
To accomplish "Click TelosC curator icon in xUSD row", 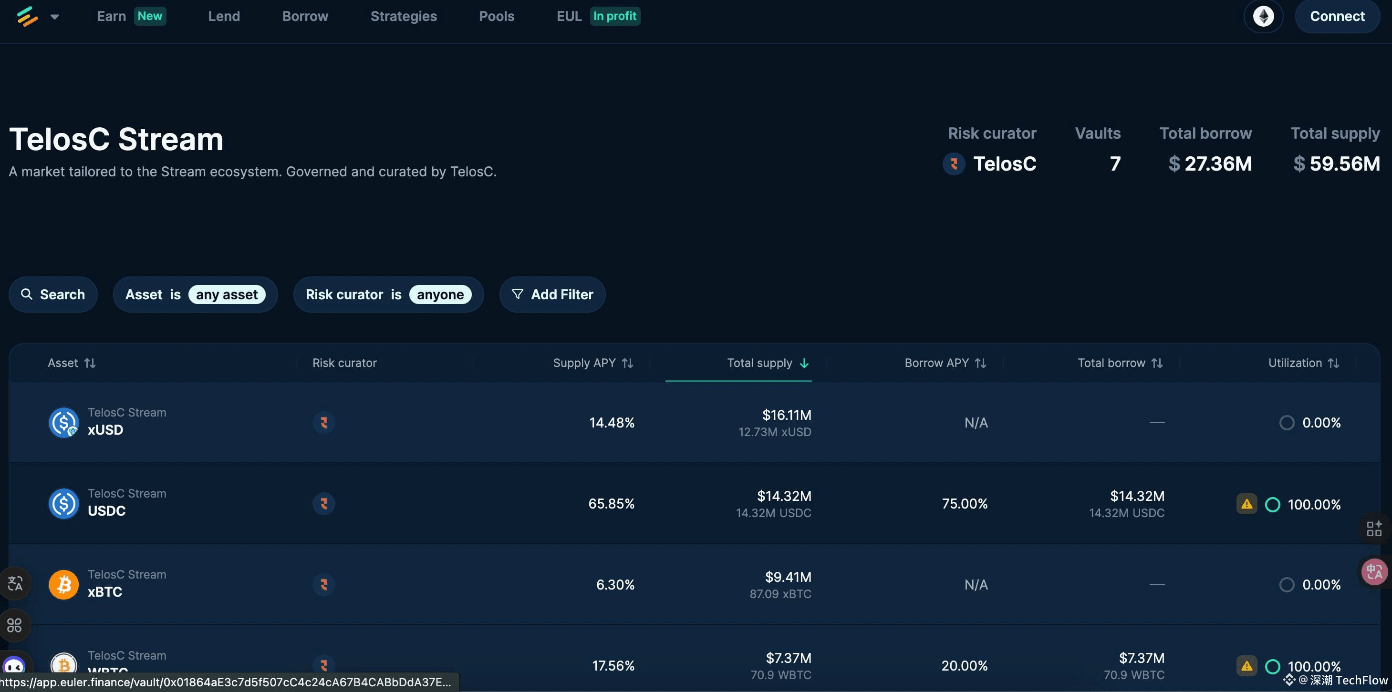I will point(324,422).
